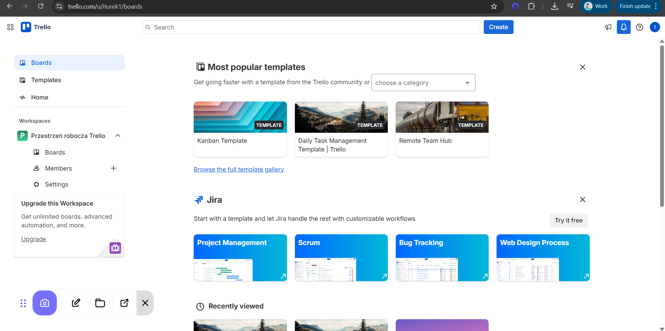Screen dimensions: 665x331
Task: Open Daily Task Management Template card
Action: coord(341,129)
